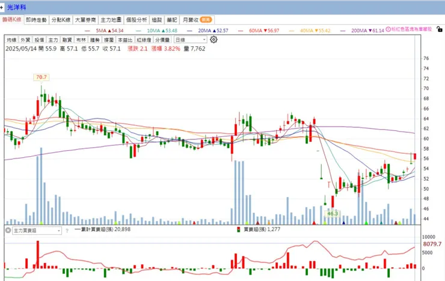Click the 量 7,762 volume readout

coord(194,49)
